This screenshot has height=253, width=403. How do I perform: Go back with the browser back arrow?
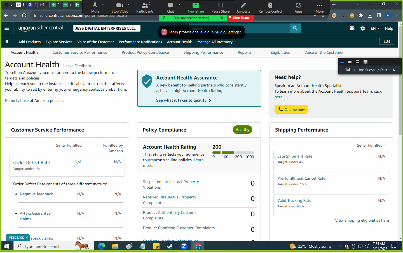[x=6, y=16]
